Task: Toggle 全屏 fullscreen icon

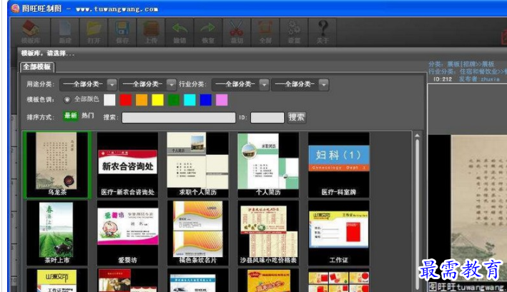Action: click(265, 32)
